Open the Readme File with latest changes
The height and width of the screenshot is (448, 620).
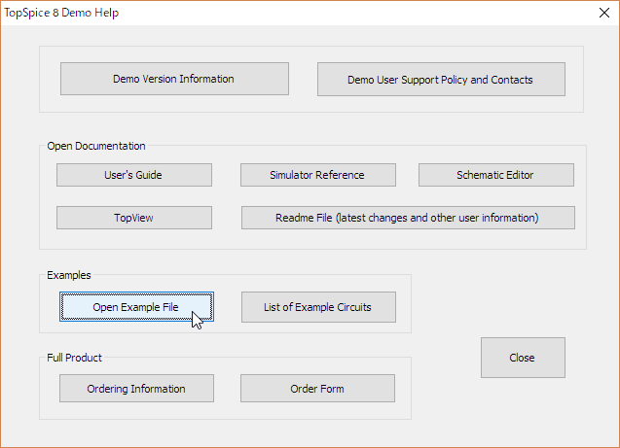tap(408, 218)
